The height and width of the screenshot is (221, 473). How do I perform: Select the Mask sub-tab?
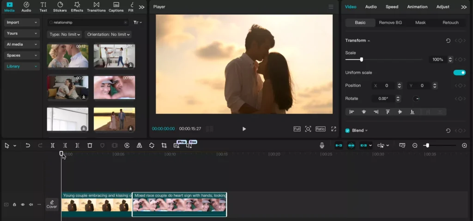[x=420, y=23]
